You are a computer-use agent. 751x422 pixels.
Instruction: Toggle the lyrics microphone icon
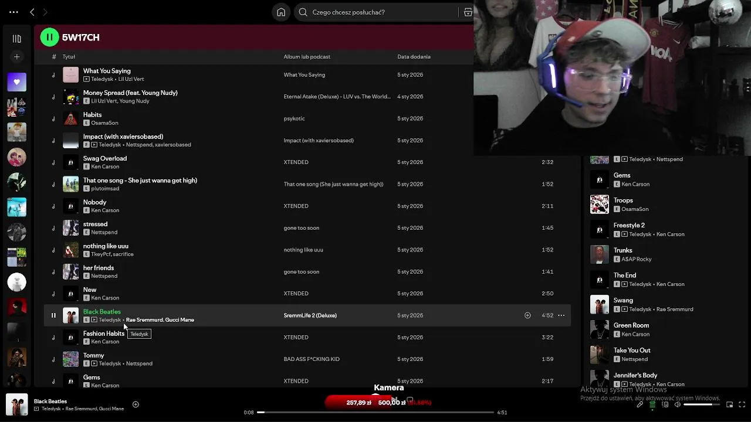640,404
